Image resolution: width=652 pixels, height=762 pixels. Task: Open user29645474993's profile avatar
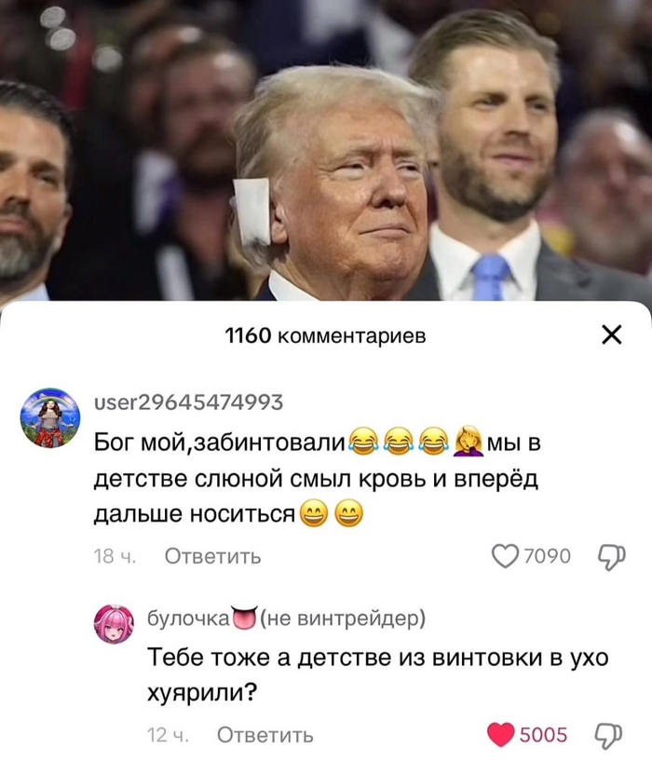pyautogui.click(x=50, y=417)
